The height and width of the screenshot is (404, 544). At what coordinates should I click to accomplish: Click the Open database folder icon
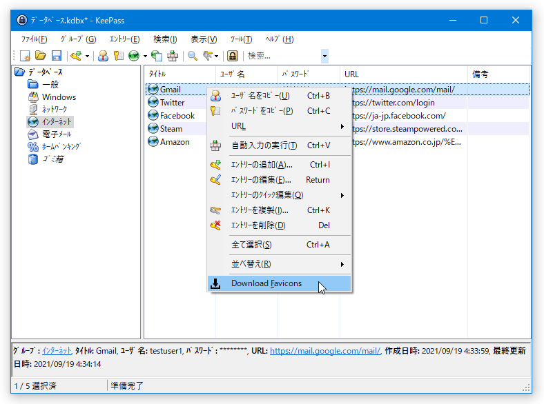coord(41,56)
